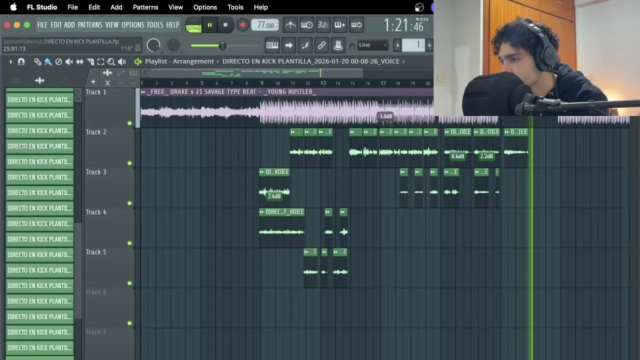Image resolution: width=640 pixels, height=360 pixels.
Task: Open the FL Studio app menu
Action: coord(42,7)
